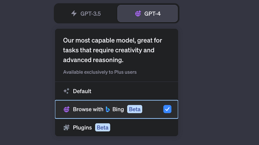The width and height of the screenshot is (259, 145).
Task: Click the 'Our most capable model' description
Action: (x=112, y=41)
